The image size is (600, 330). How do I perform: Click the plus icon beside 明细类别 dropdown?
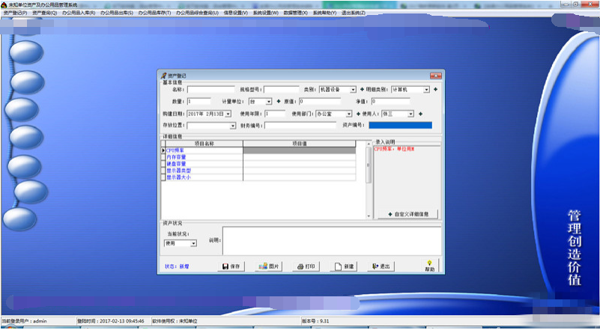(x=435, y=90)
